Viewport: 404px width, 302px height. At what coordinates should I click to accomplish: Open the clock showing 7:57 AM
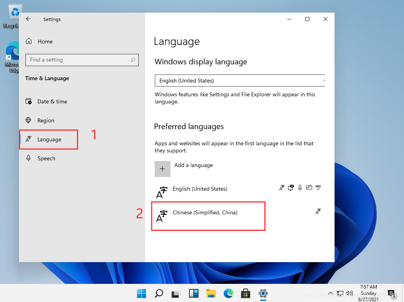pos(368,293)
